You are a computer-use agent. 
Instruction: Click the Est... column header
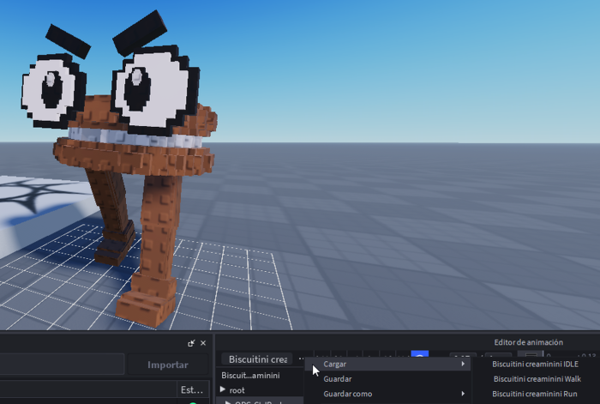click(193, 390)
